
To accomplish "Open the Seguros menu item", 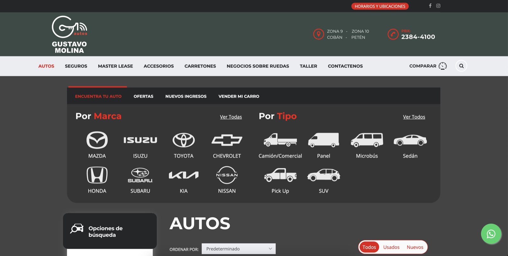I will [76, 66].
